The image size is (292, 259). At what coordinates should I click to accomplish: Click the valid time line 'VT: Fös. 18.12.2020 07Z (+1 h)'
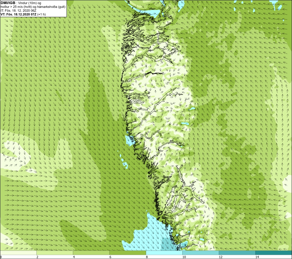tap(23, 14)
